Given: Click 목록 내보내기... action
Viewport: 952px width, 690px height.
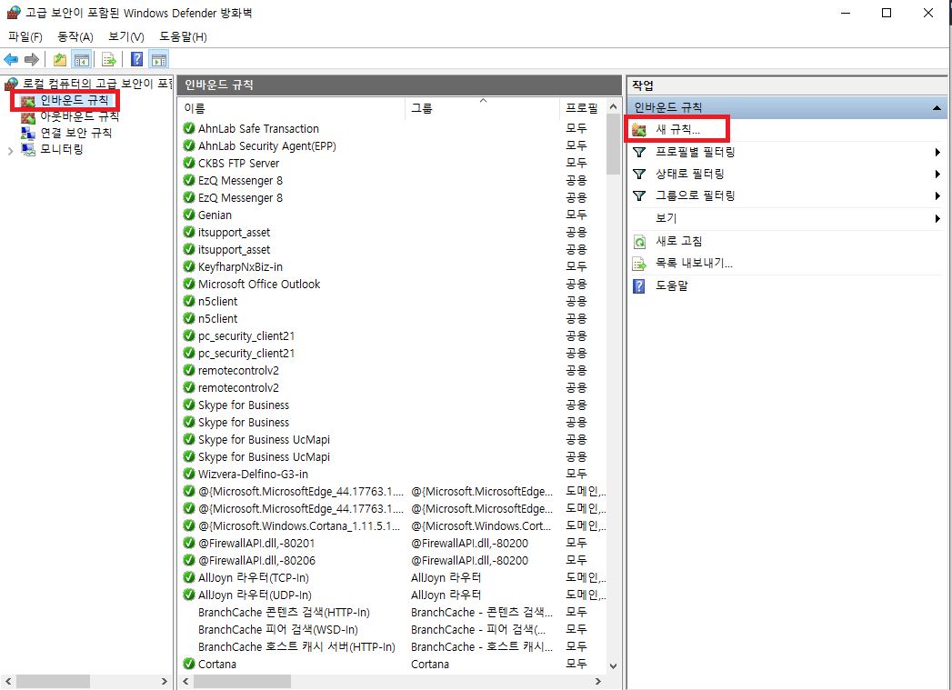Looking at the screenshot, I should point(694,264).
